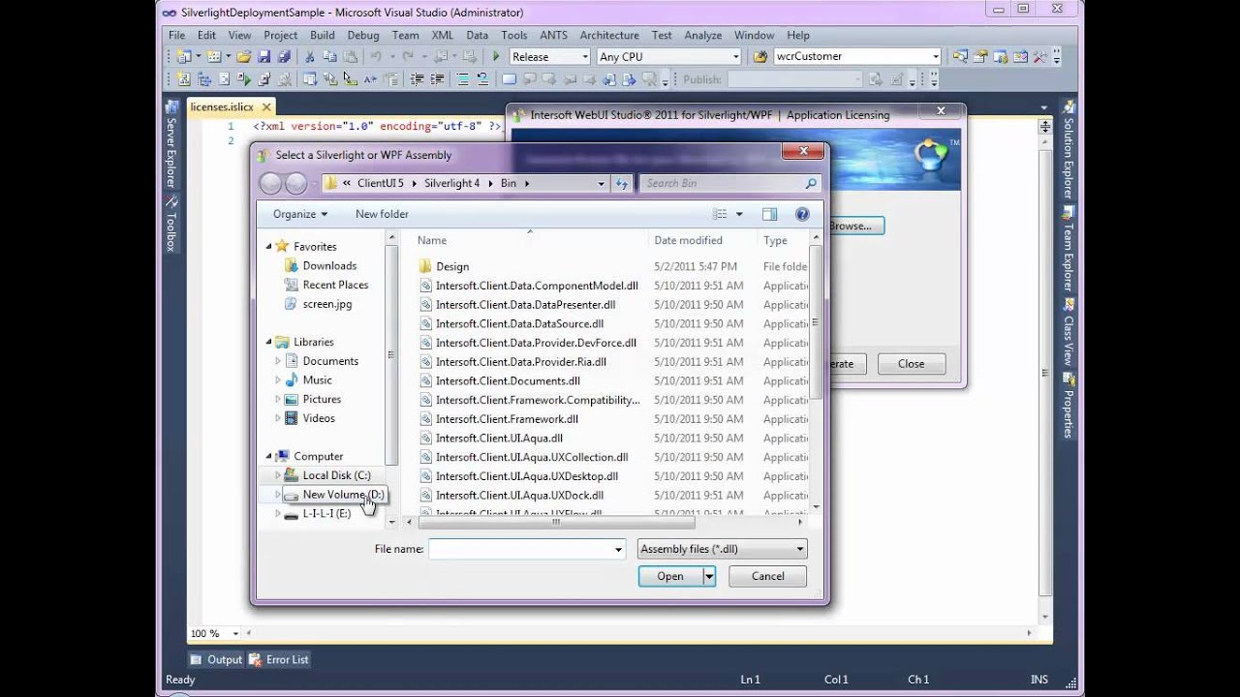Click the Comment Out Lines icon
Viewport: 1240px width, 697px height.
click(463, 79)
